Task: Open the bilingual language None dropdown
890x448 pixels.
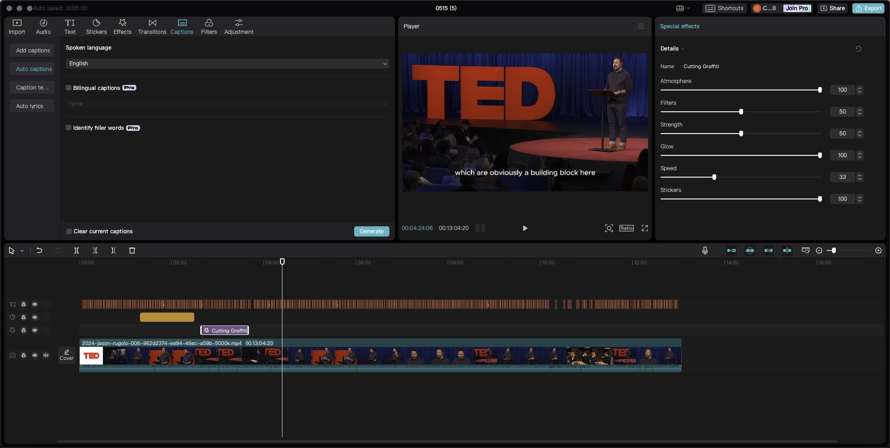Action: pos(227,104)
